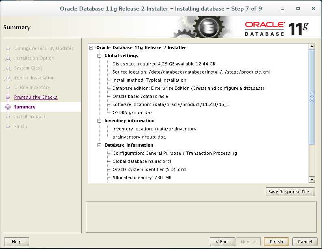Select OSDBA group: dba row
This screenshot has width=322, height=249.
point(132,113)
